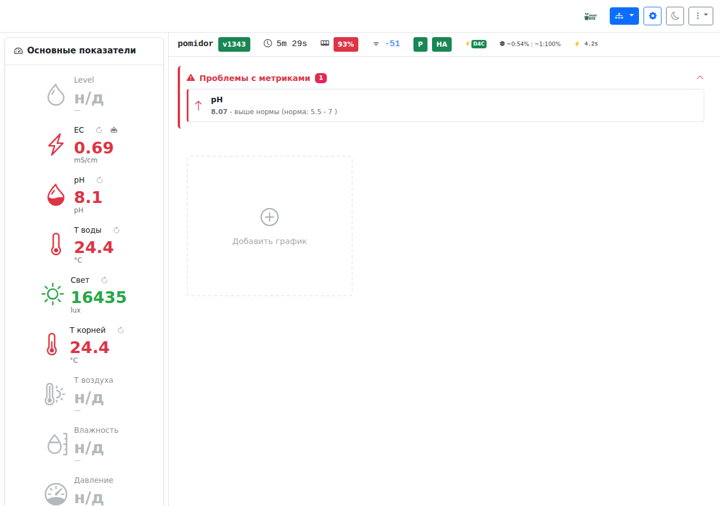Screen dimensions: 720x506
Task: Refresh the 'Т корней' reading
Action: (x=120, y=330)
